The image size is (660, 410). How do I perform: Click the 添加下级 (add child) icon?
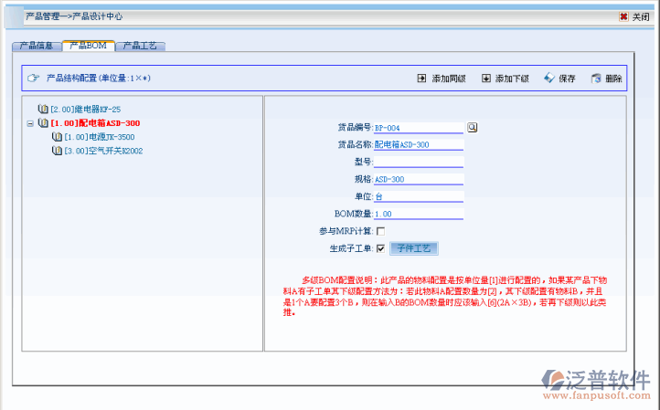coord(486,79)
